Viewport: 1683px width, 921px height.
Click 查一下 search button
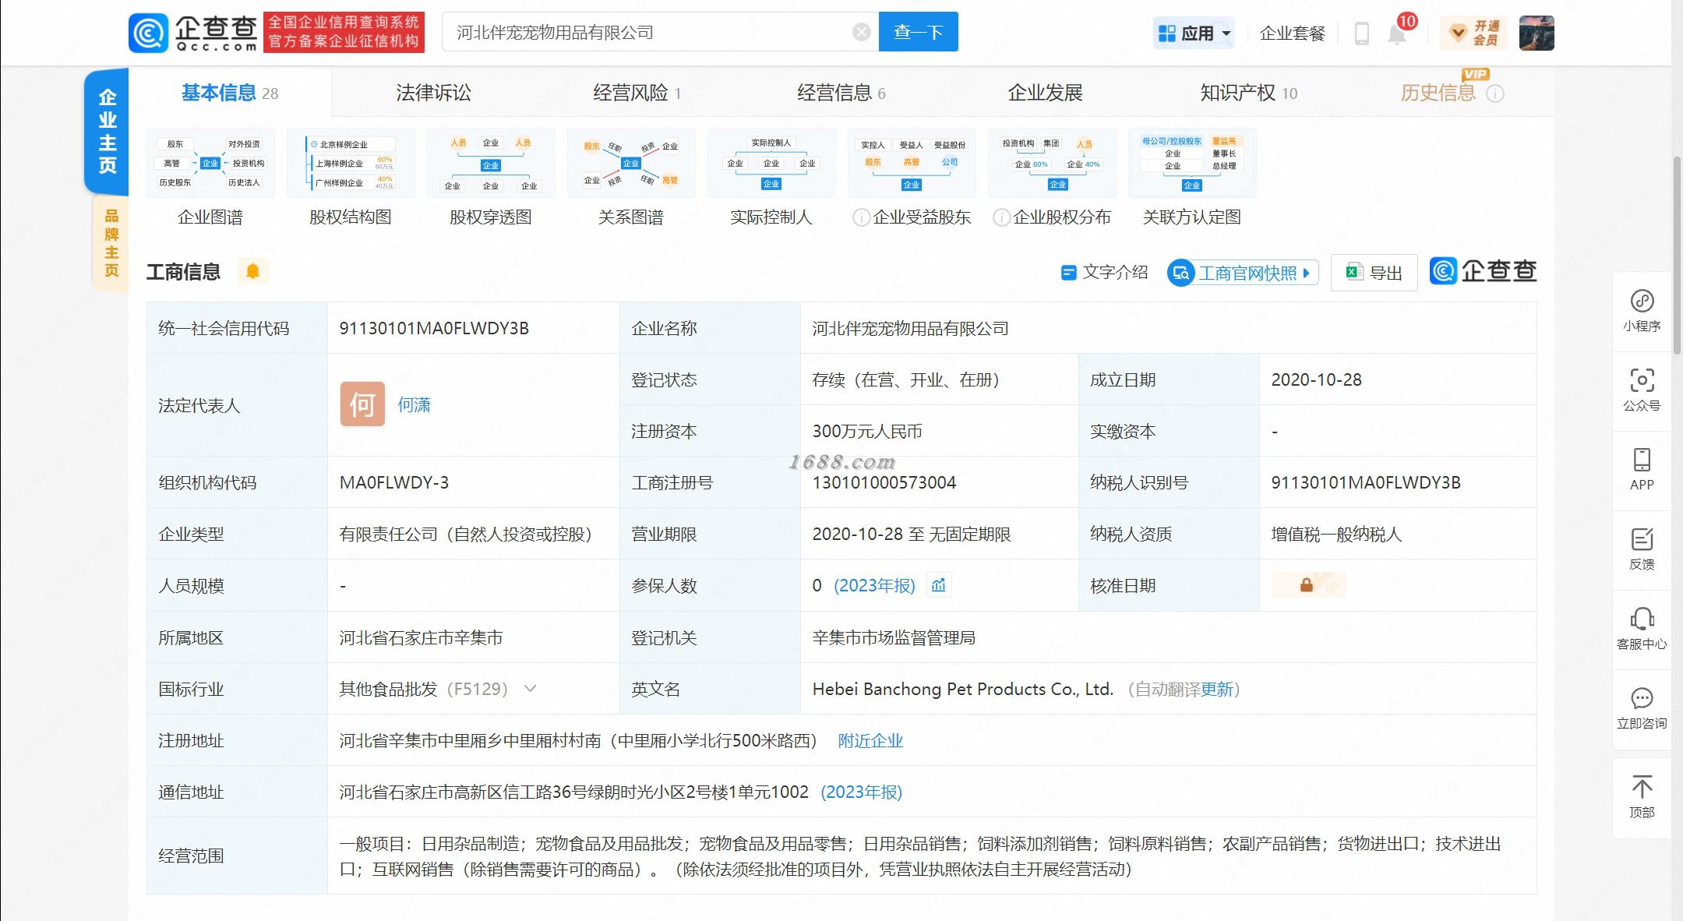[x=918, y=32]
